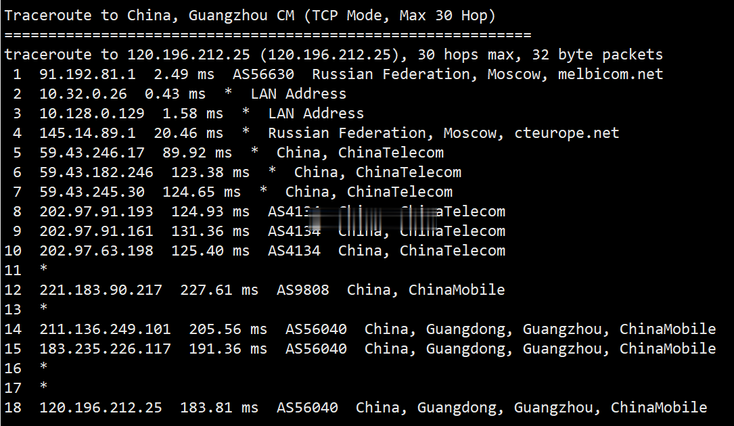Click the 183.81 ms latency on hop 18
Screen dimensions: 734x426
coord(219,408)
